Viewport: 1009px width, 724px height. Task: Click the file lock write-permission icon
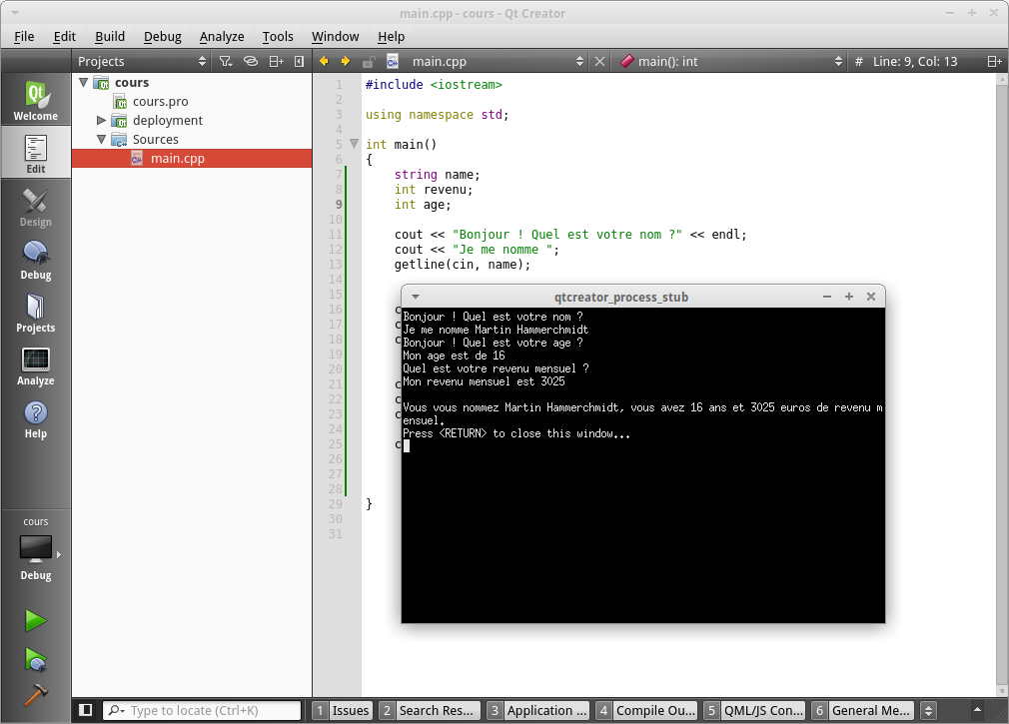[x=368, y=62]
